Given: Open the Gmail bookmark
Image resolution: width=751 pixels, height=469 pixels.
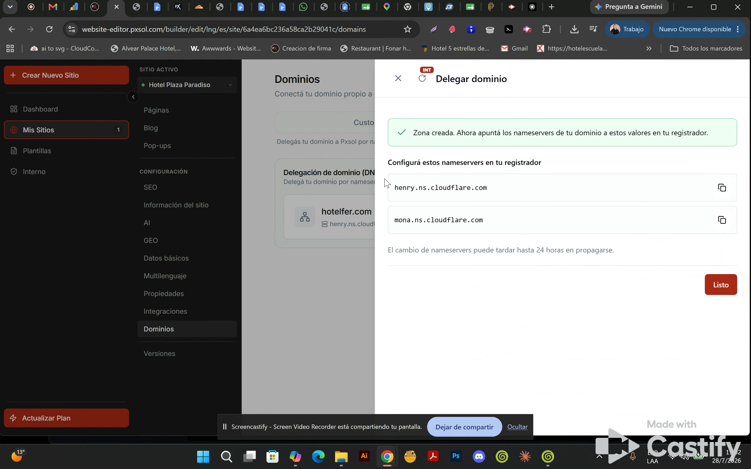Looking at the screenshot, I should [514, 48].
